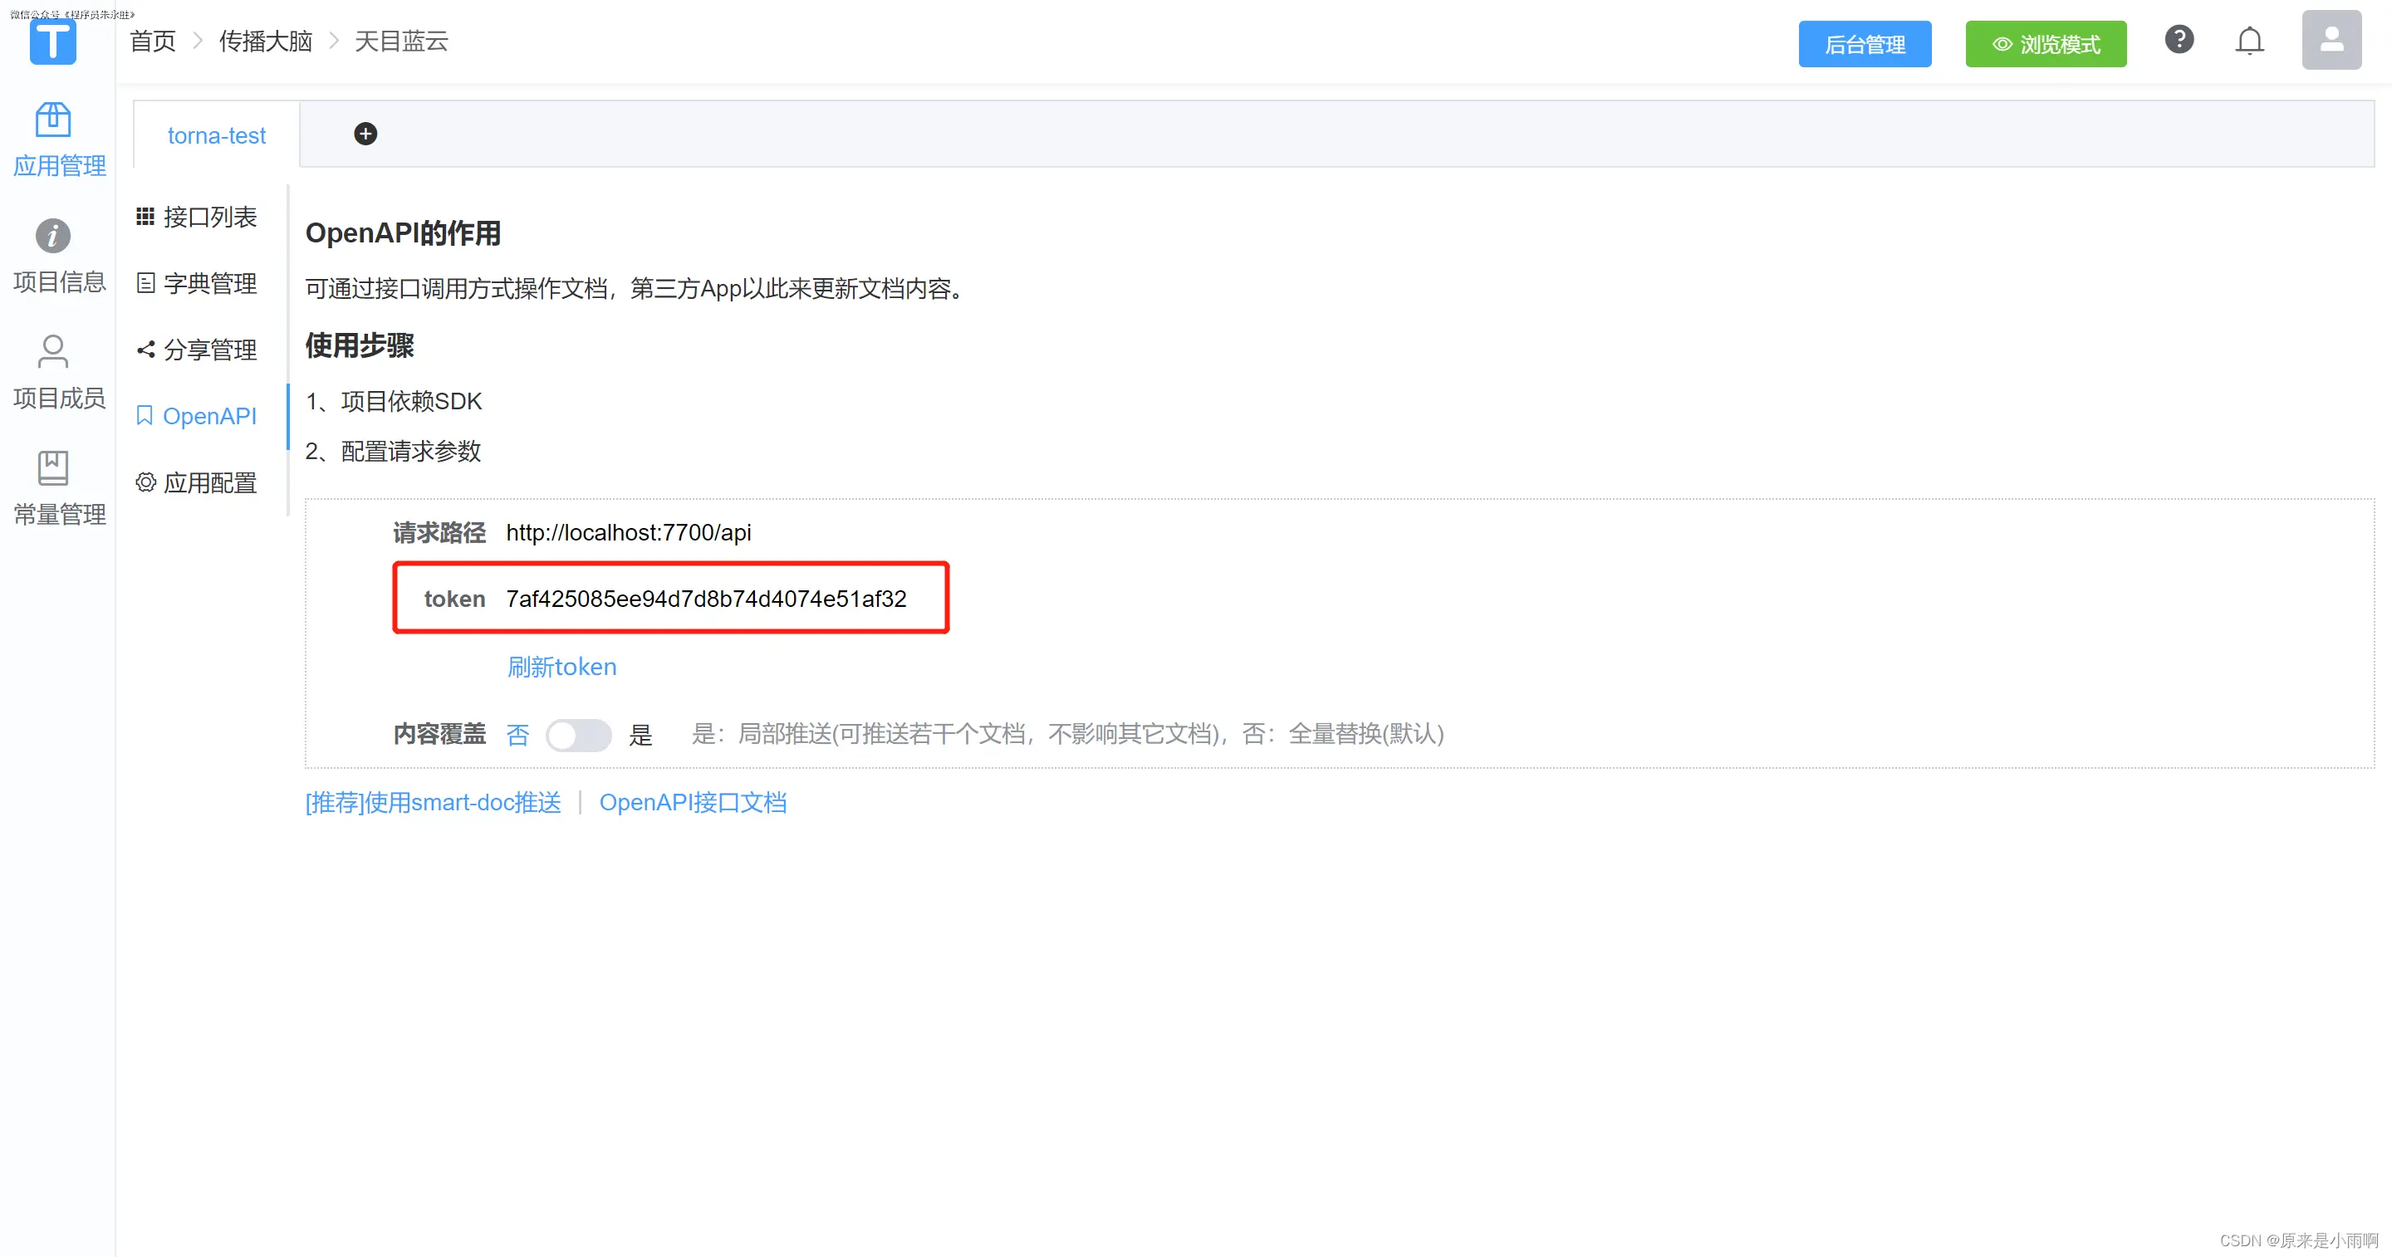Open 应用配置 menu item
This screenshot has width=2392, height=1257.
pos(197,482)
